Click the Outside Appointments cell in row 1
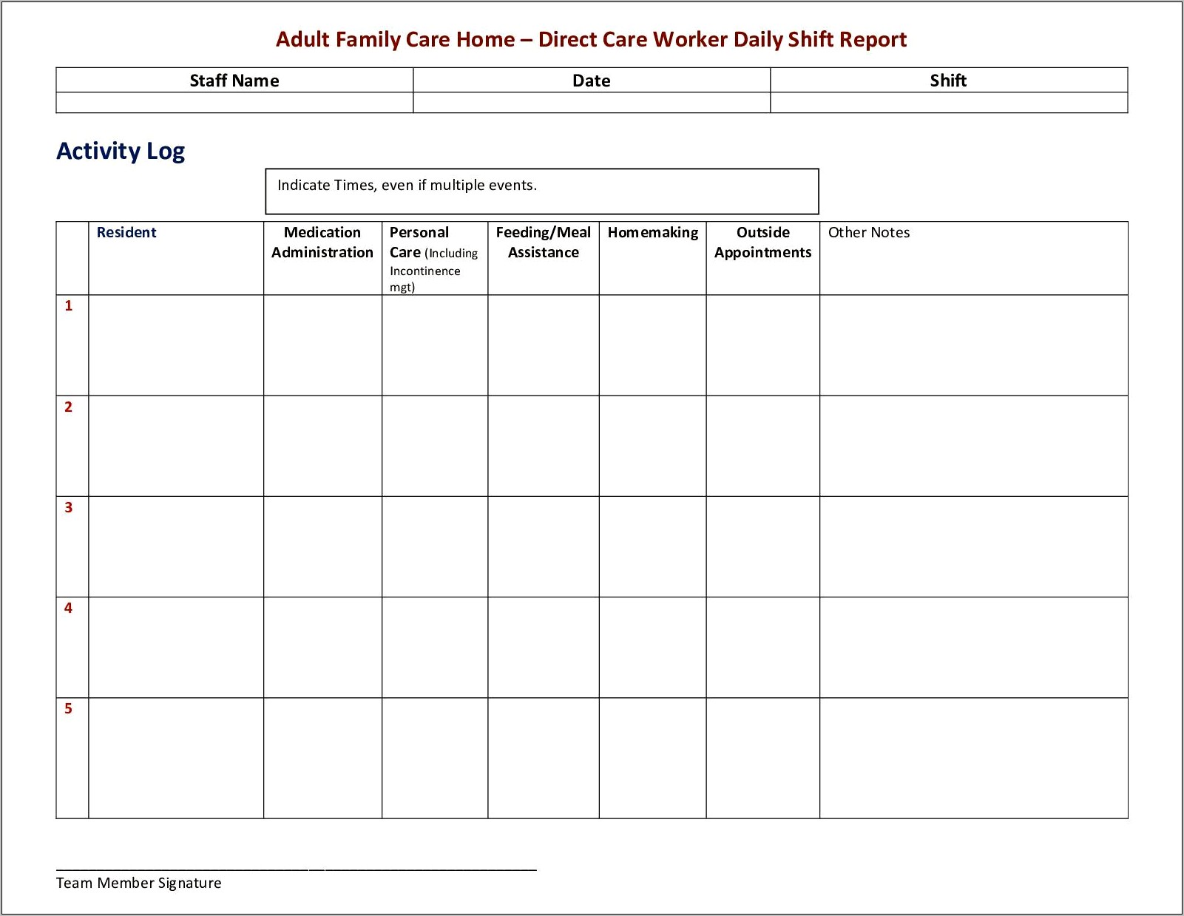 [762, 345]
